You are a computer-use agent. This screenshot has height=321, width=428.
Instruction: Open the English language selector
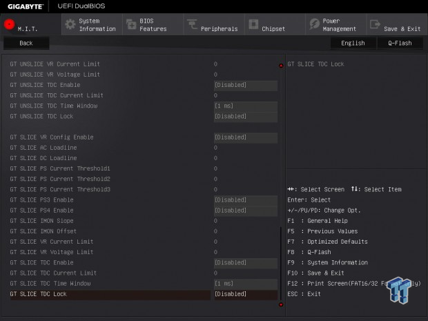(x=353, y=43)
